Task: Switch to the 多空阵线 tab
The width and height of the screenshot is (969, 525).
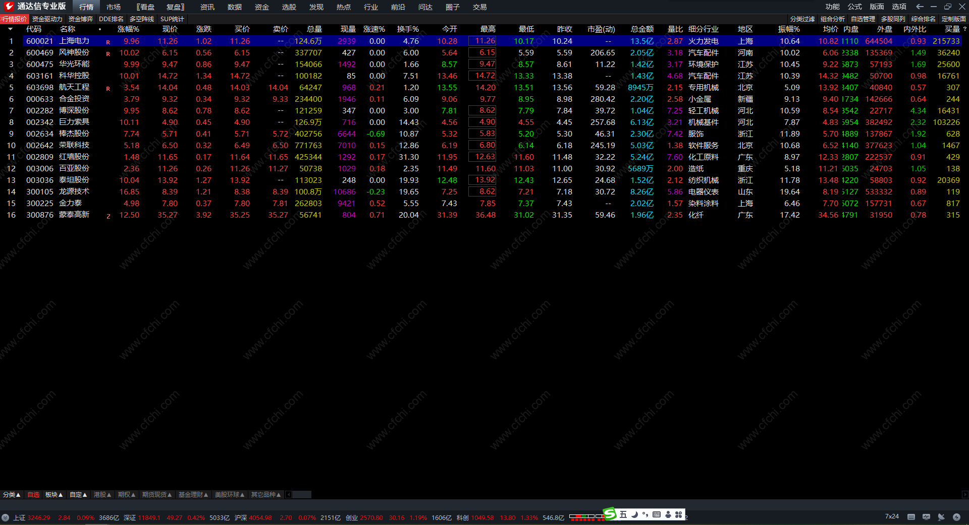Action: [142, 19]
